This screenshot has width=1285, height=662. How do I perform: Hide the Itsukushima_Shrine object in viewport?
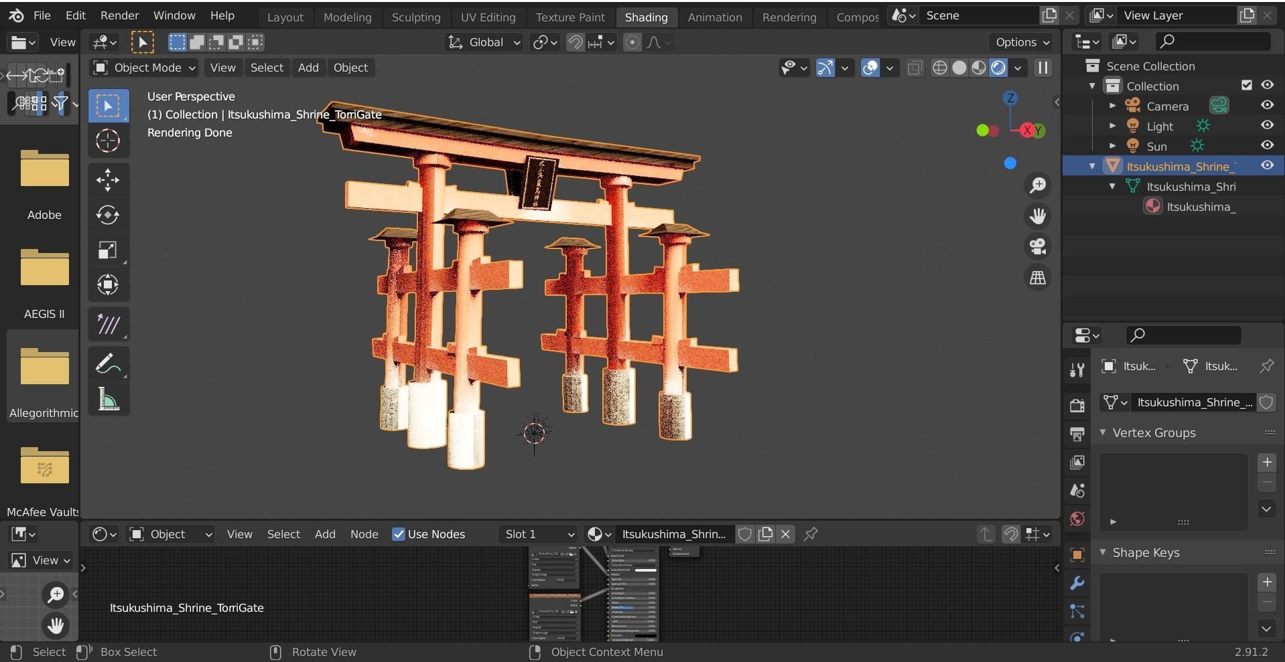tap(1267, 165)
